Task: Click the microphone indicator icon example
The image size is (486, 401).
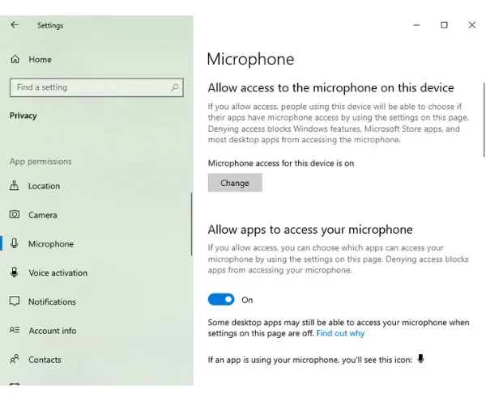Action: 420,359
